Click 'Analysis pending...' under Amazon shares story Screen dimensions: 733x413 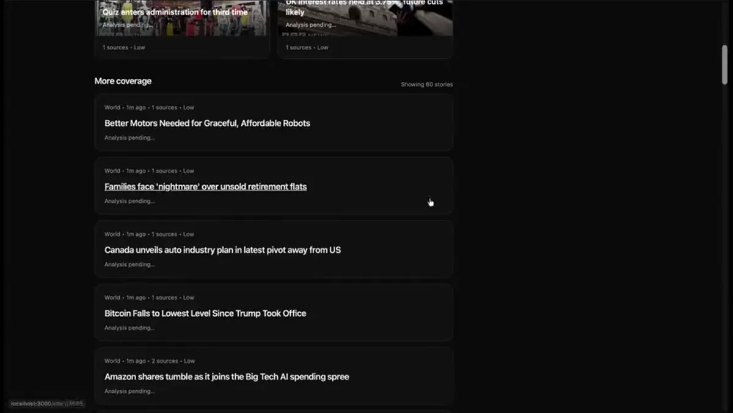coord(129,392)
